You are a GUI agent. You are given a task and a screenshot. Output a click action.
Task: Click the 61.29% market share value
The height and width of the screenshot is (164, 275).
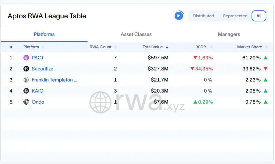point(252,58)
